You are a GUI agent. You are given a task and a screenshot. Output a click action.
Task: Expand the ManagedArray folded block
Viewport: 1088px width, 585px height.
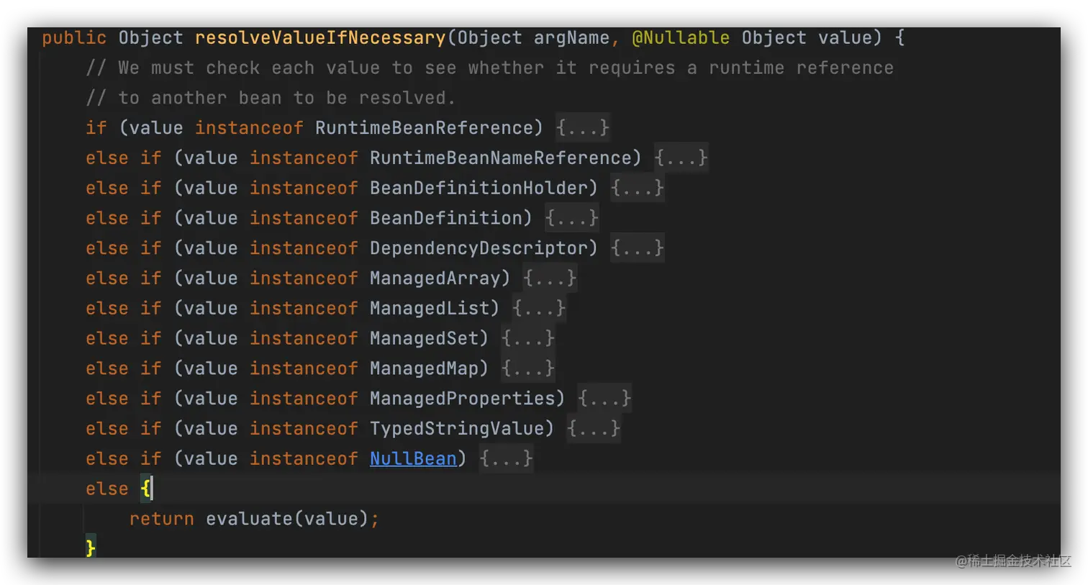click(550, 279)
